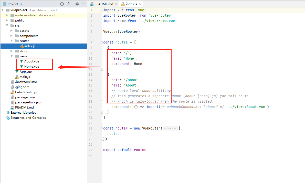
Task: Select Home.vue file in views
Action: [x=31, y=66]
